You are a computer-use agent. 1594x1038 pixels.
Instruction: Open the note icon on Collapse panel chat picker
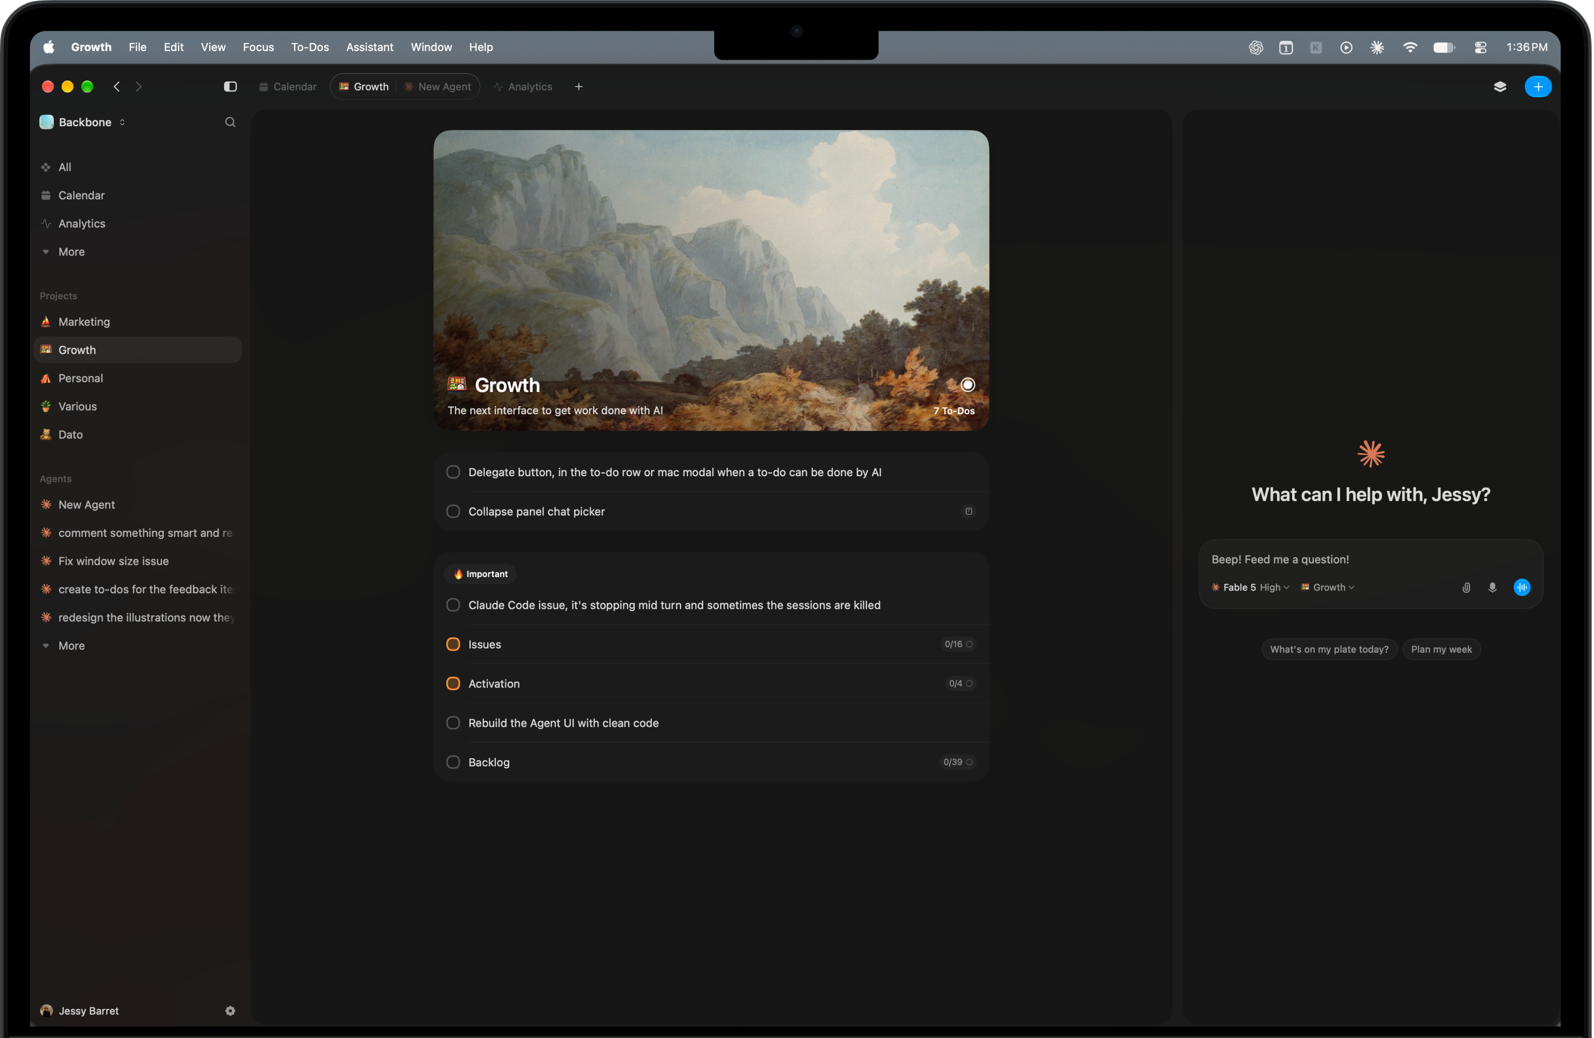(969, 511)
